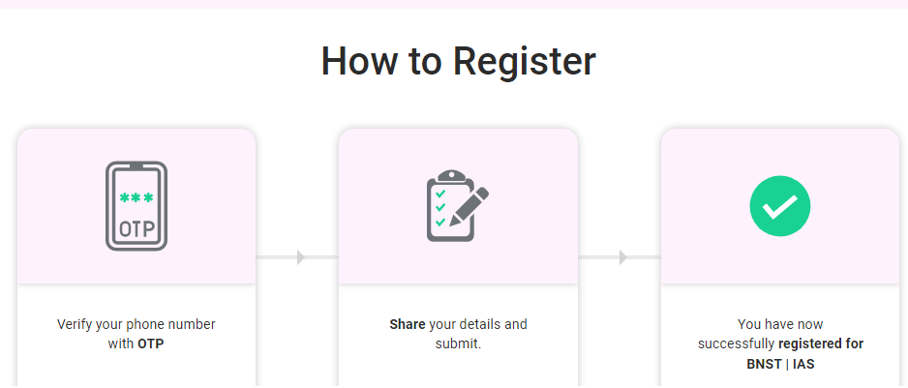Viewport: 908px width, 388px height.
Task: Click the green asterisks inside the phone icon
Action: [x=136, y=197]
